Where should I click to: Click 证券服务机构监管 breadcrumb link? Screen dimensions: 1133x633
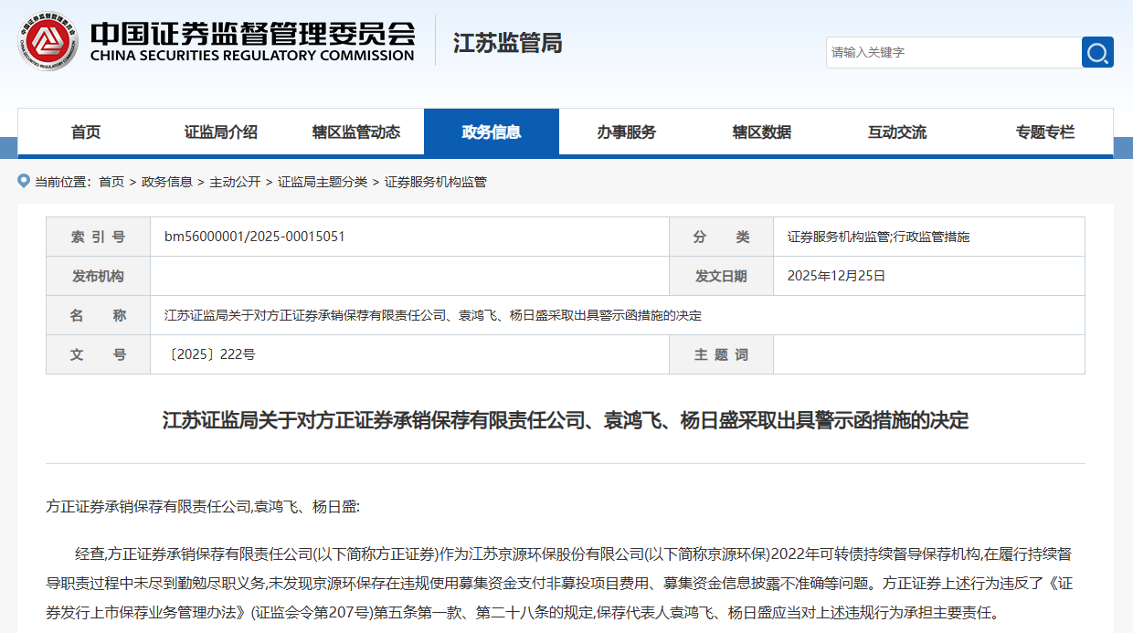click(436, 182)
